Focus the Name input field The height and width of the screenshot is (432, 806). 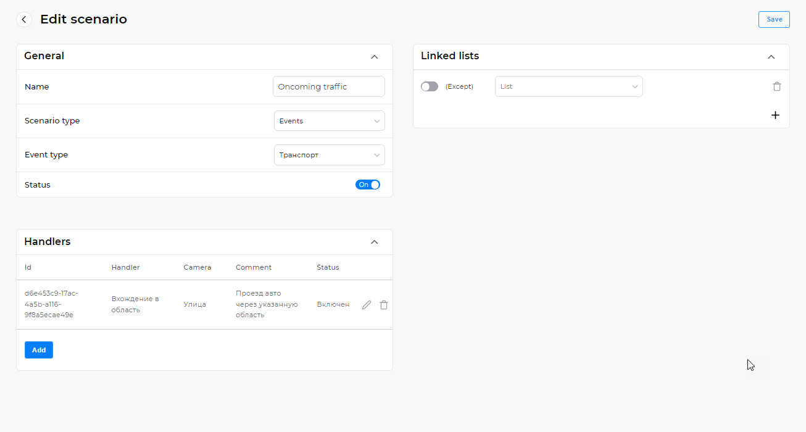pyautogui.click(x=329, y=86)
